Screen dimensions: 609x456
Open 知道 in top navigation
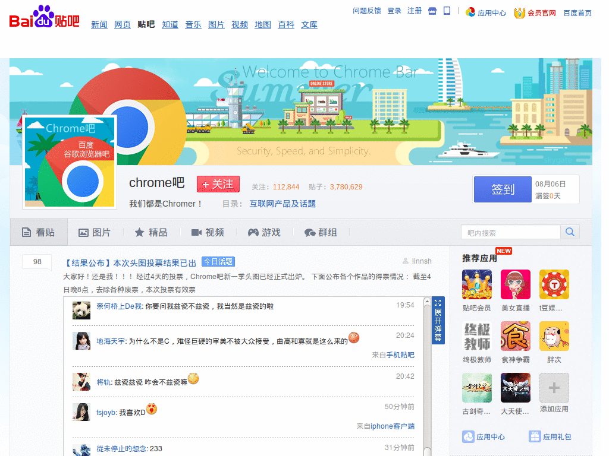pyautogui.click(x=170, y=24)
